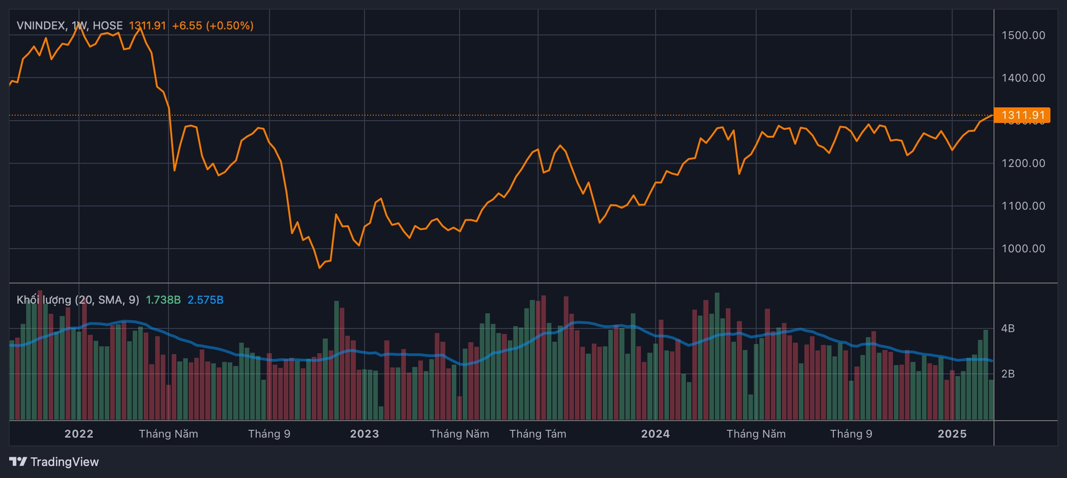Image resolution: width=1067 pixels, height=478 pixels.
Task: Click the TradingView logo link
Action: coord(54,462)
